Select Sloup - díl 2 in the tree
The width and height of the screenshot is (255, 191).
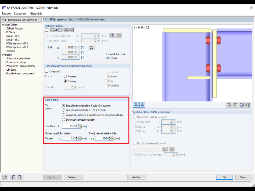click(x=13, y=40)
